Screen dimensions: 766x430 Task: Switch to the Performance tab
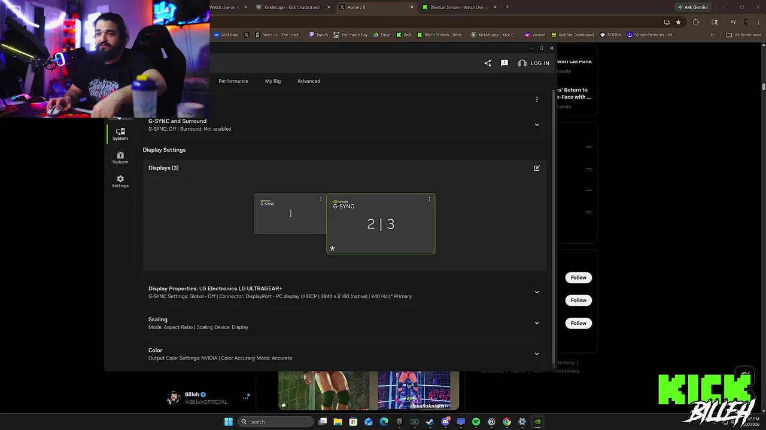tap(233, 81)
